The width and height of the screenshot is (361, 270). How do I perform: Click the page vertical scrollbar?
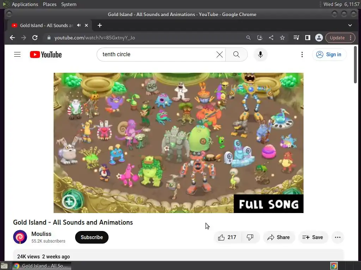click(355, 65)
